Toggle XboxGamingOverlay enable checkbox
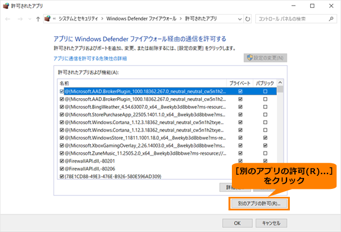 pos(62,146)
